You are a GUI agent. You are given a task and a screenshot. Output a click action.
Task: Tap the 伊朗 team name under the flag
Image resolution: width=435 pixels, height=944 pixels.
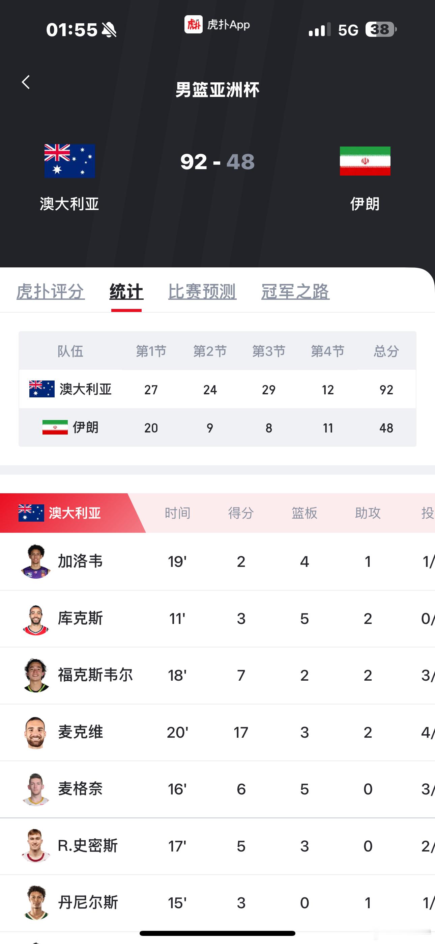(365, 204)
